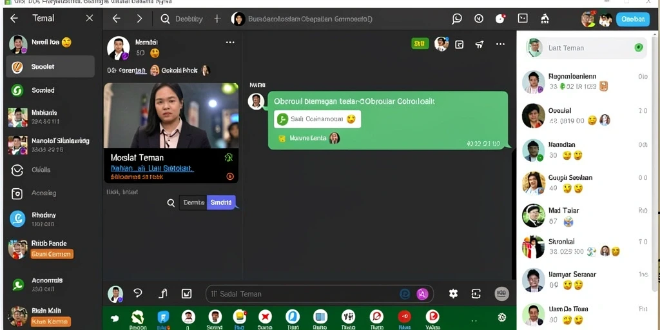Click the back arrow next to Temal
This screenshot has width=660, height=330.
tap(14, 18)
